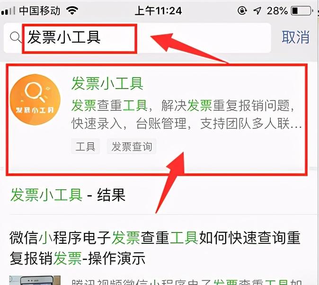Tap the 上午11:24 clock in status bar
The width and height of the screenshot is (319, 285).
tap(158, 10)
